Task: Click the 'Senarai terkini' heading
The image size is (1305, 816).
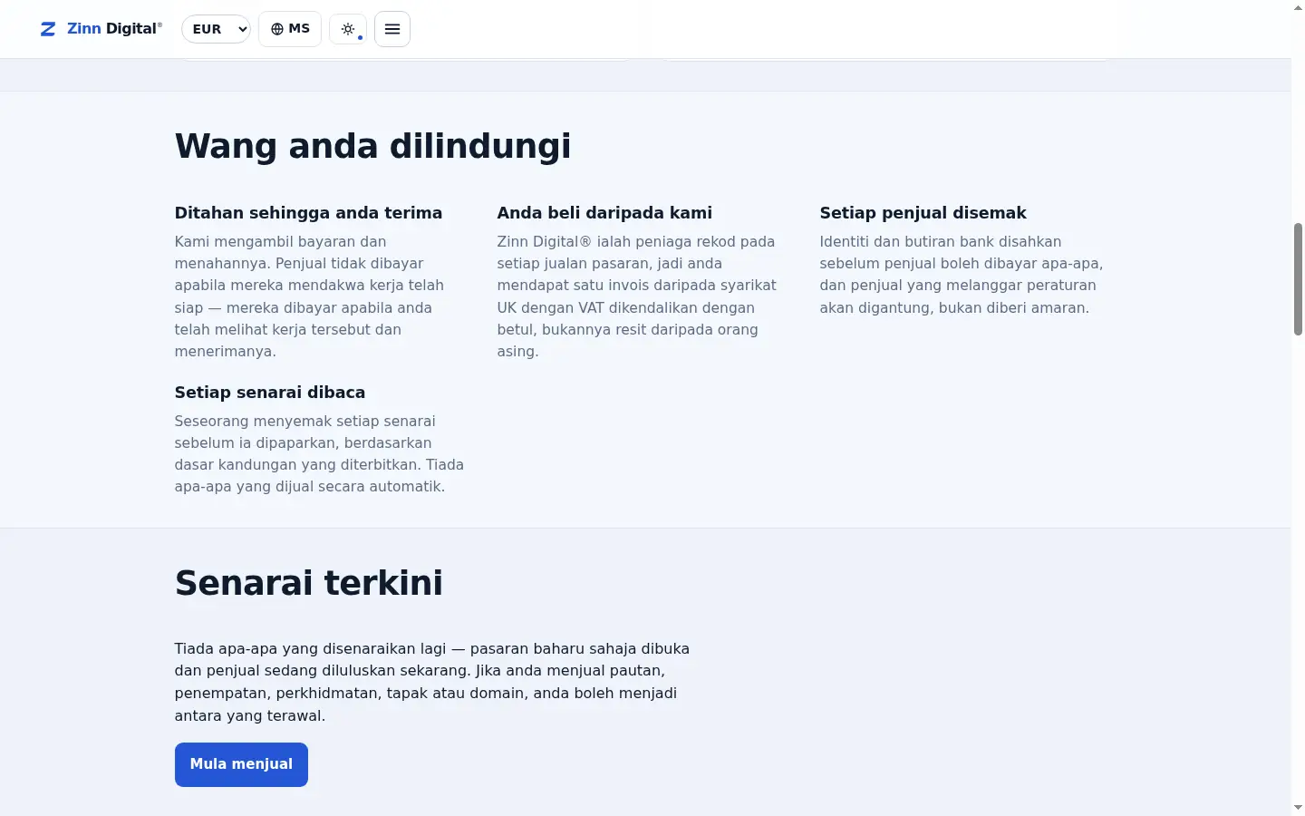Action: [x=309, y=583]
